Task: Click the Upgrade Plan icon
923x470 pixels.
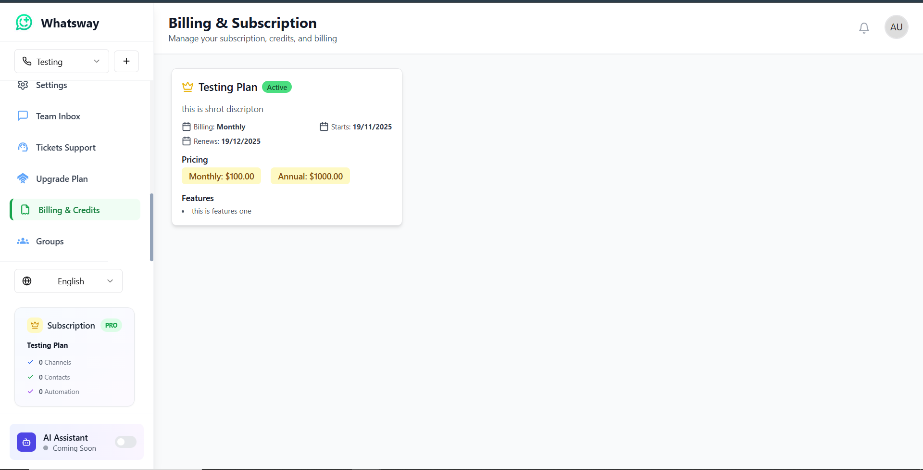Action: coord(23,178)
